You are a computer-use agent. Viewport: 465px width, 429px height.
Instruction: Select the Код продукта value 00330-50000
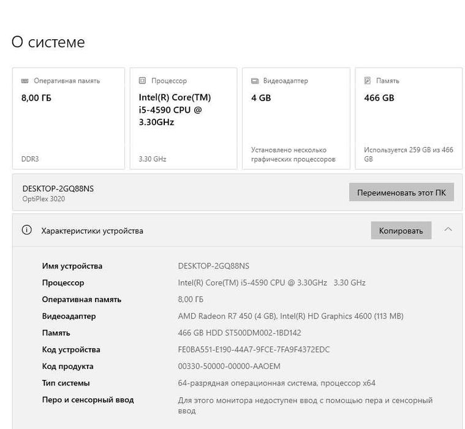click(x=229, y=366)
